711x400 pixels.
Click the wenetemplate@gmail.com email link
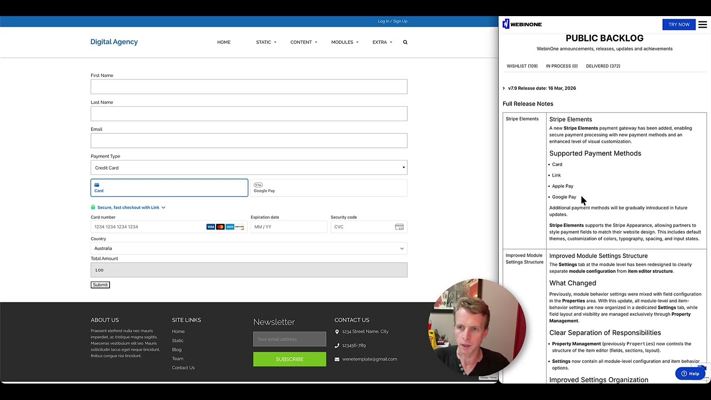coord(369,359)
